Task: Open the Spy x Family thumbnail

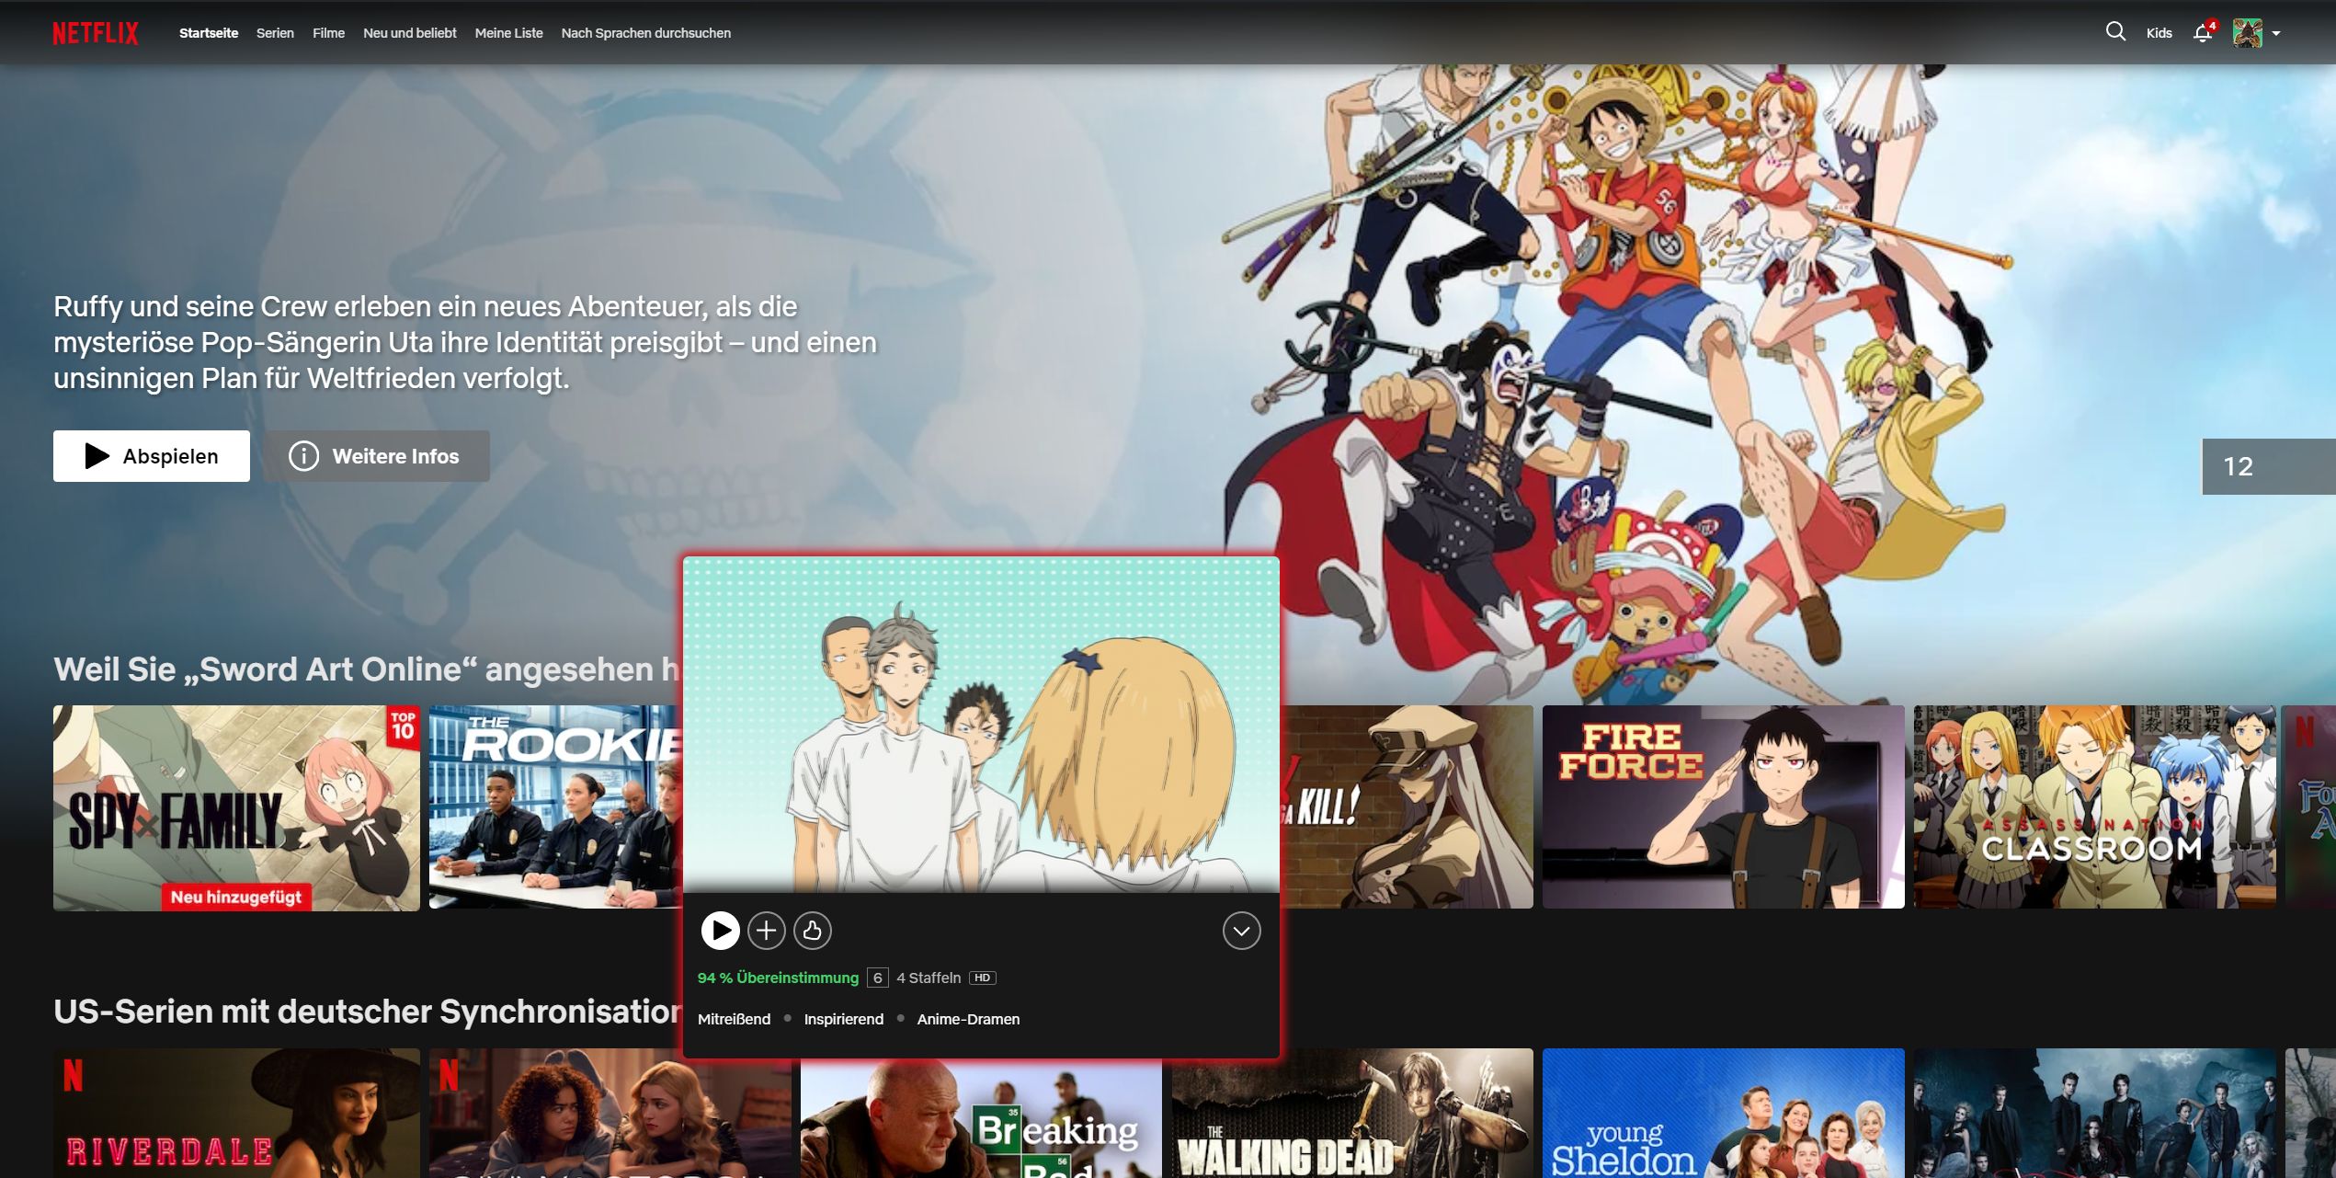Action: 236,807
